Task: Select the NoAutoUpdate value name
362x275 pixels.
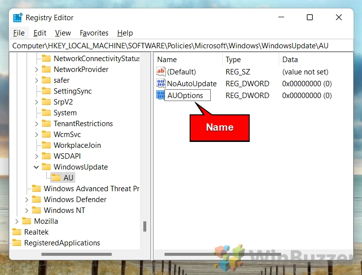Action: point(192,84)
